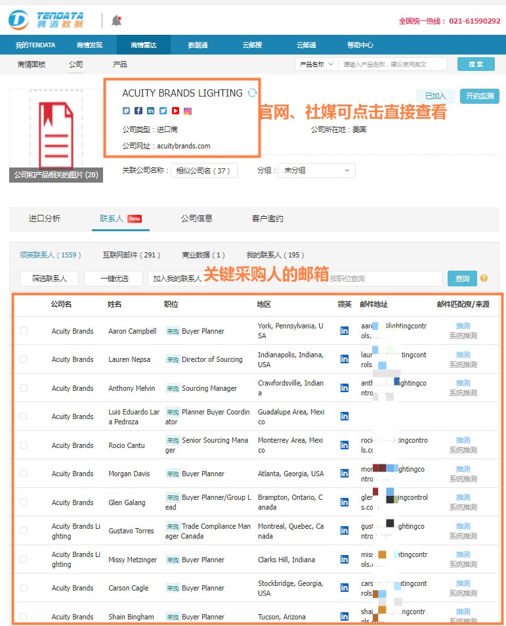Open Shain Bingham's LinkedIn icon

(x=345, y=616)
